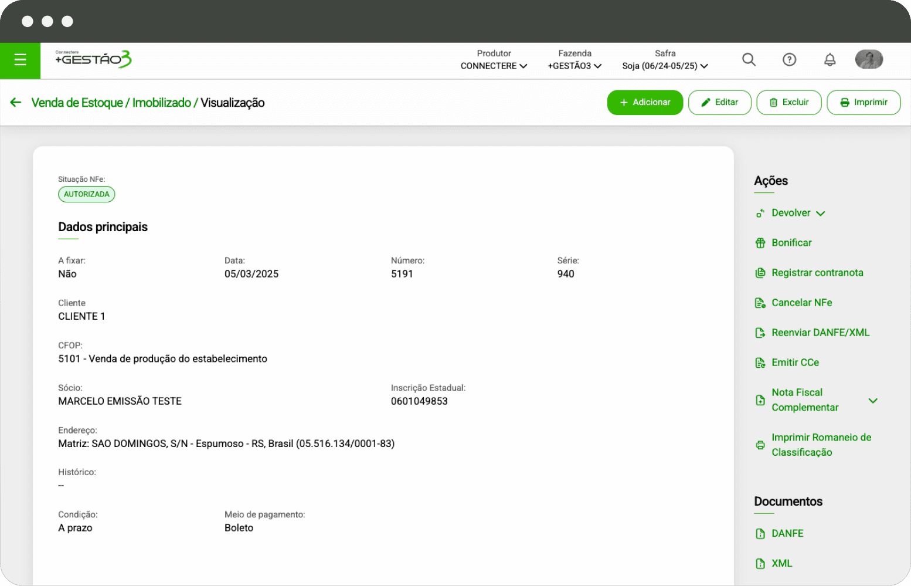Open the DANFE document

coord(787,533)
